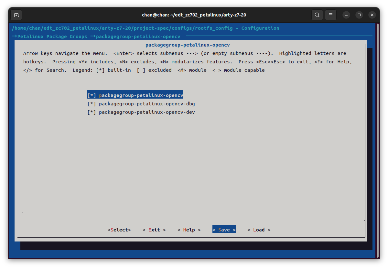Open a new terminal tab icon
Viewport: 388px width, 268px height.
click(x=16, y=15)
